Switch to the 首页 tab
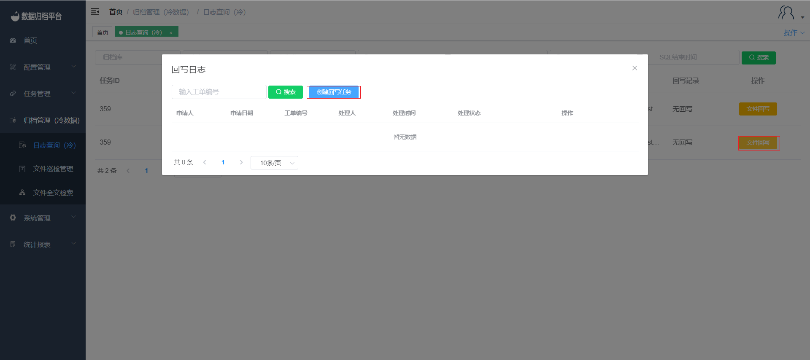This screenshot has width=810, height=360. click(x=103, y=32)
